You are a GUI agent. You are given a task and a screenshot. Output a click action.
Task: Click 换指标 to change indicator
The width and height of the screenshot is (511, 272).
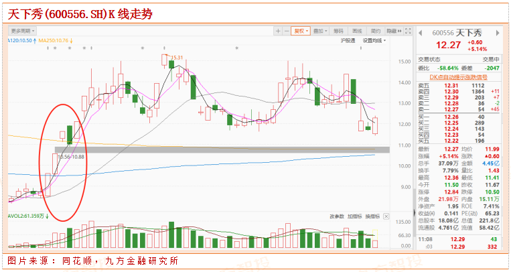(x=372, y=216)
